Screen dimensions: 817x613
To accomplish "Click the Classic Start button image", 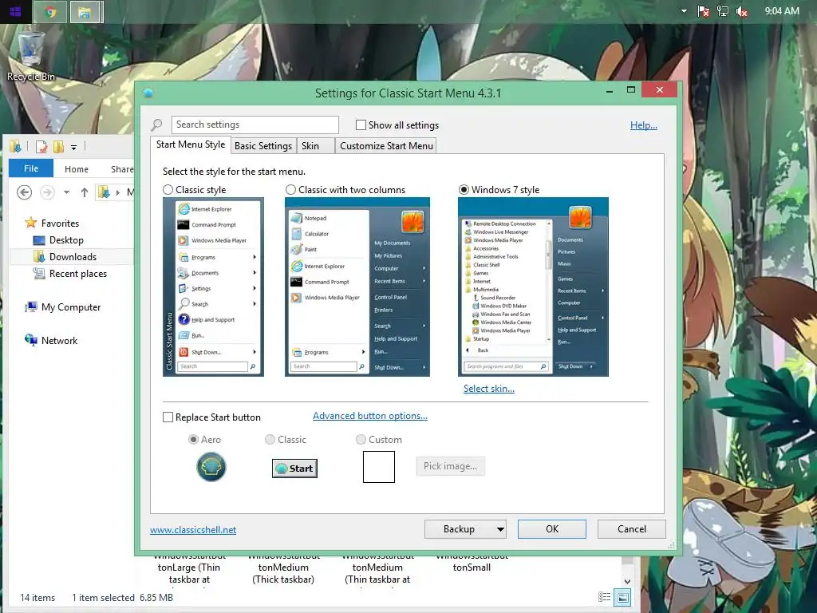I will [294, 468].
